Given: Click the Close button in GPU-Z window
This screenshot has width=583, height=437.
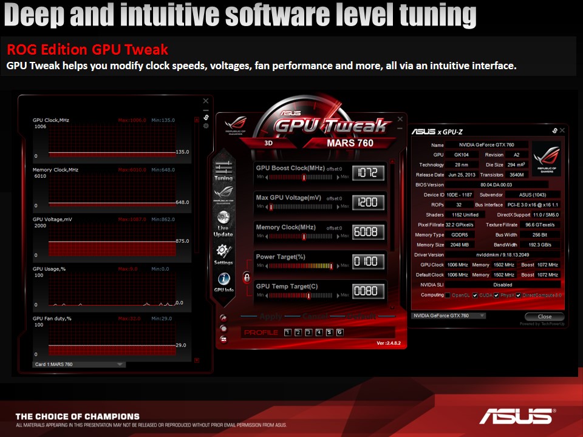Looking at the screenshot, I should [x=544, y=317].
